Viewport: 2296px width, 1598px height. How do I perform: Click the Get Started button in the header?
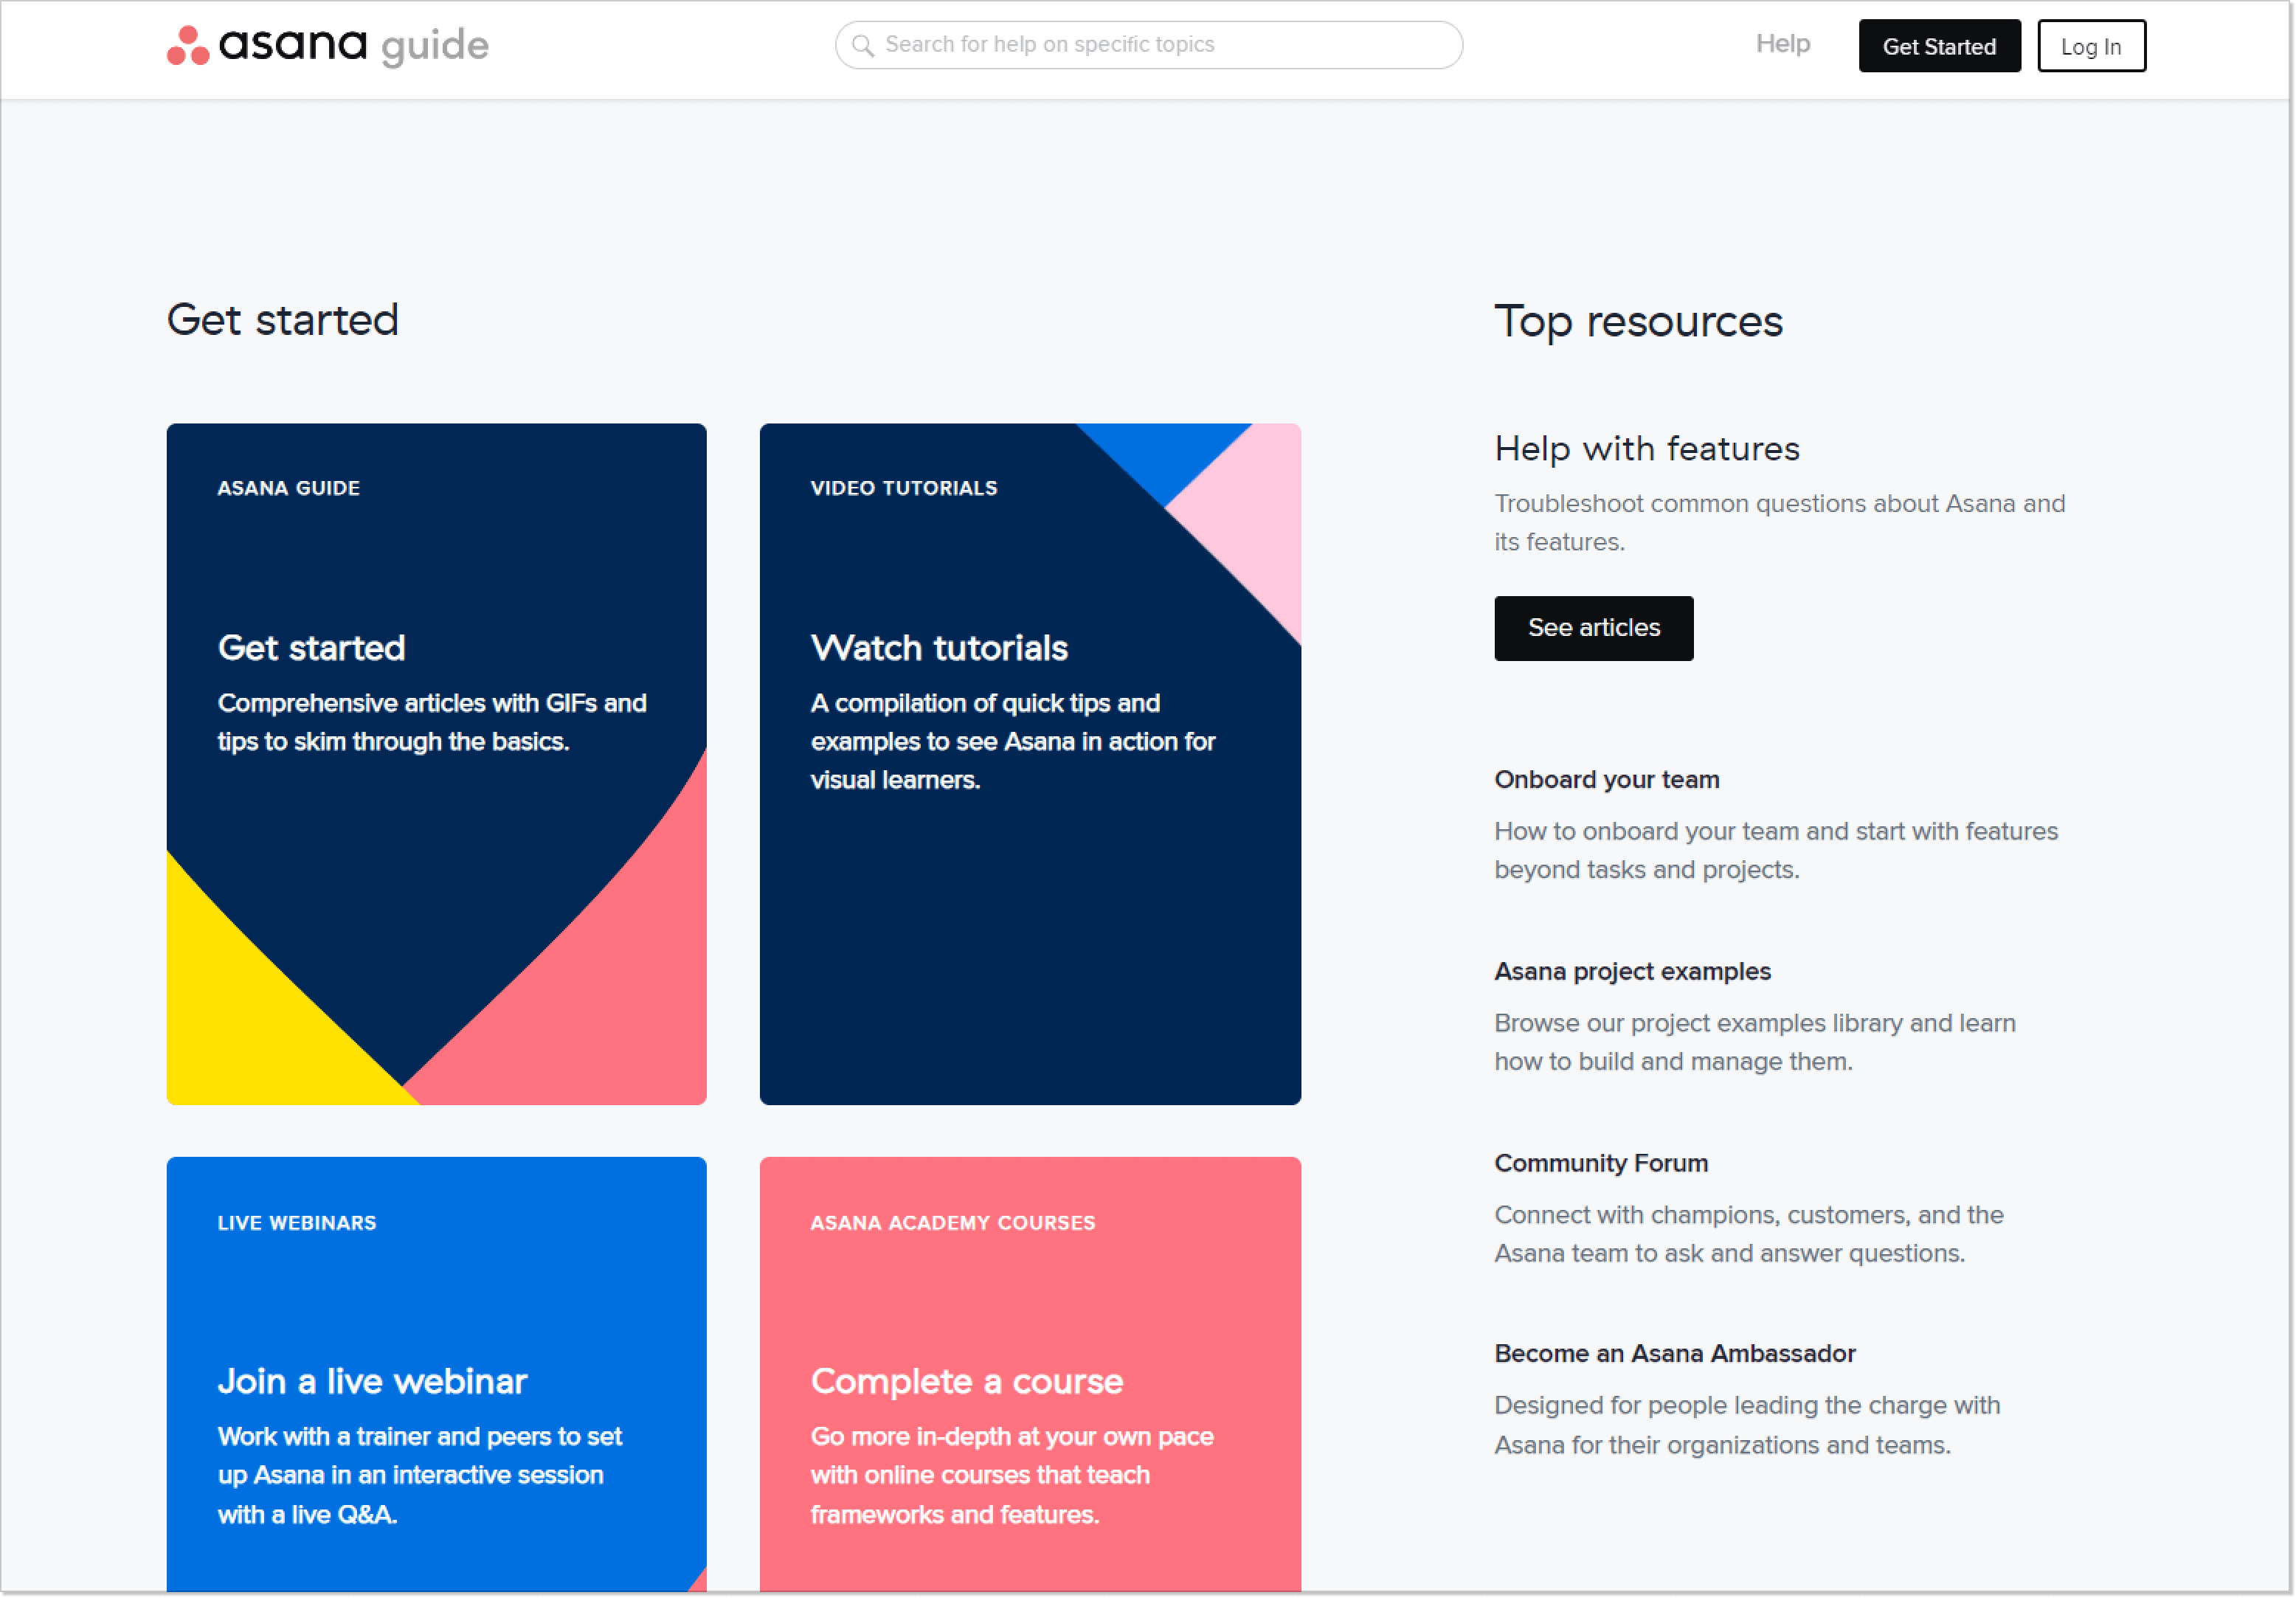click(x=1939, y=46)
